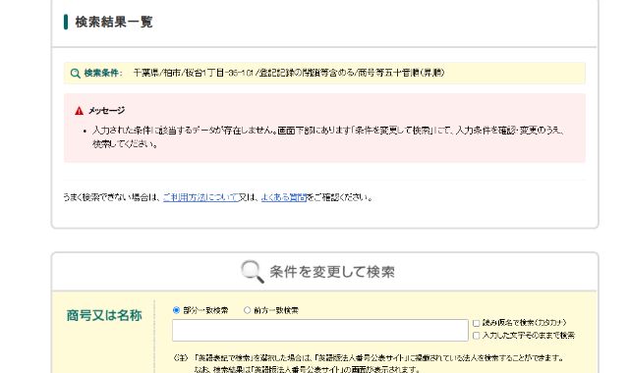Viewport: 629px width, 373px height.
Task: Click the (注) note about 英語表記で検索
Action: 368,363
